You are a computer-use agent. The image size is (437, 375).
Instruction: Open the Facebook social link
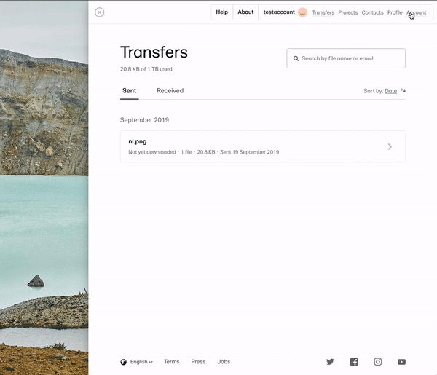[x=354, y=362]
